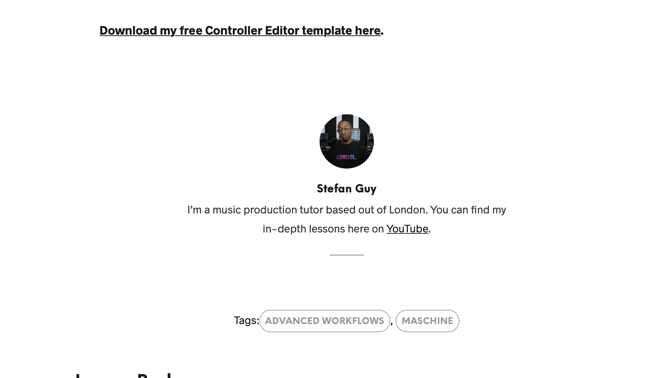Image resolution: width=665 pixels, height=378 pixels.
Task: Click the CONTROL. logo on the avatar shirt
Action: (x=346, y=157)
